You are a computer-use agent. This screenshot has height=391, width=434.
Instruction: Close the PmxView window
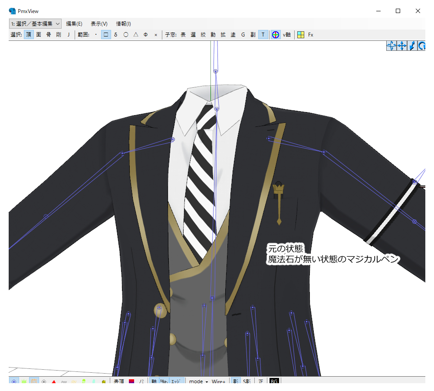click(x=418, y=11)
